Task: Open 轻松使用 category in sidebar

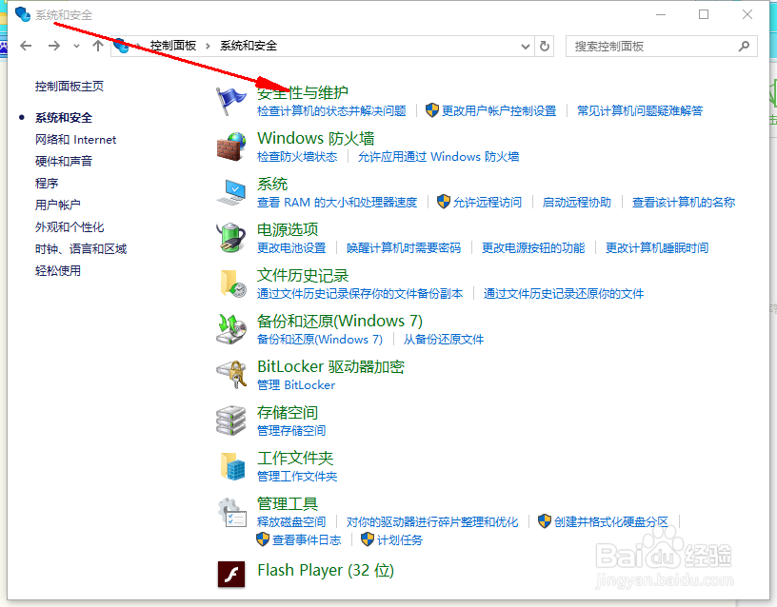Action: 57,270
